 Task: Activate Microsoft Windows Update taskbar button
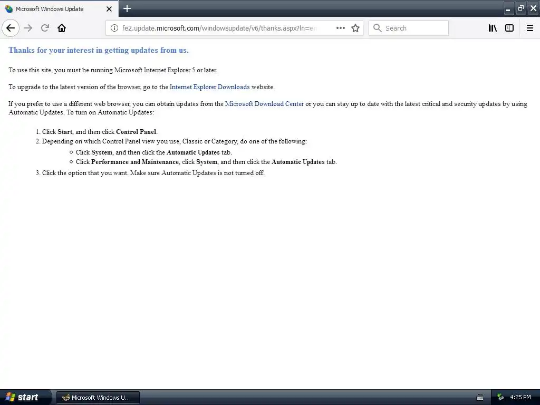[x=98, y=398]
